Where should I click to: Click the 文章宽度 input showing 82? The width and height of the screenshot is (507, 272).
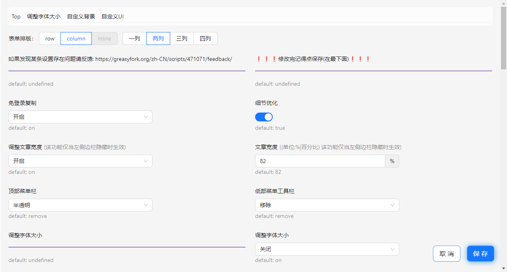point(320,161)
